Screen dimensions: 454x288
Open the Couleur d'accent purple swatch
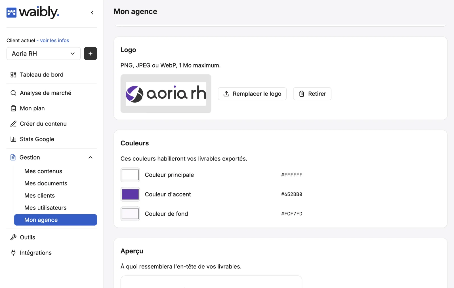130,194
